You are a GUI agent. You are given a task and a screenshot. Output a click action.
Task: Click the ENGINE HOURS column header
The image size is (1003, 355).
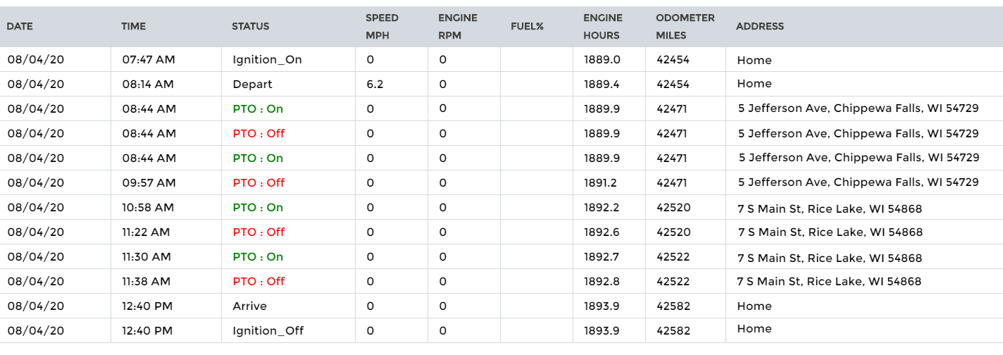pyautogui.click(x=602, y=26)
